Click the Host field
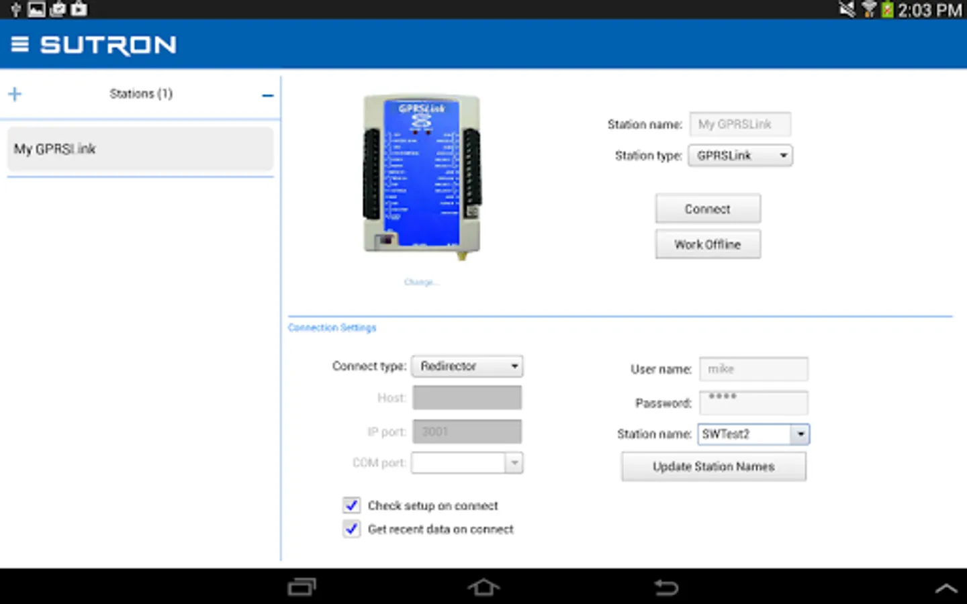Image resolution: width=967 pixels, height=604 pixels. pos(467,398)
